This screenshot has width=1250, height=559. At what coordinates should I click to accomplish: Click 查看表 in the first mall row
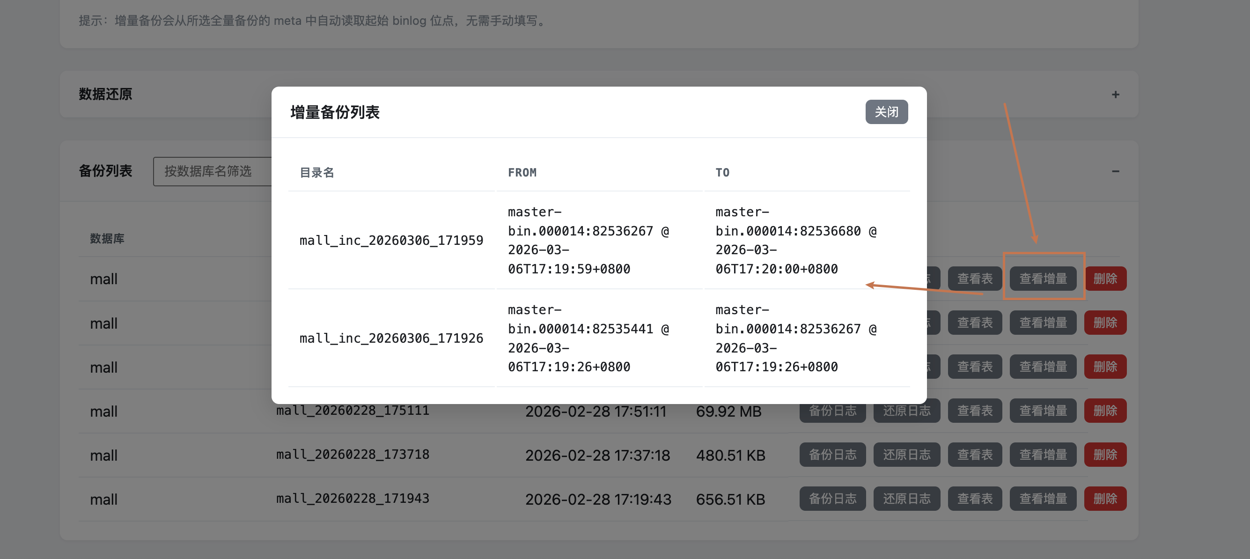pos(974,279)
